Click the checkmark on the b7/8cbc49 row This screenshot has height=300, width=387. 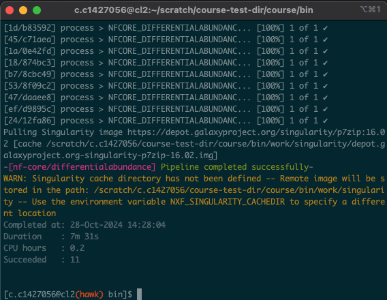(325, 74)
